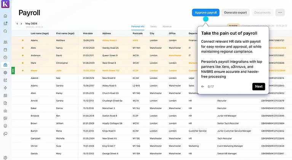The image size is (292, 160).
Task: Click the orange change dot on Adams Matthew row
Action: (23, 40)
